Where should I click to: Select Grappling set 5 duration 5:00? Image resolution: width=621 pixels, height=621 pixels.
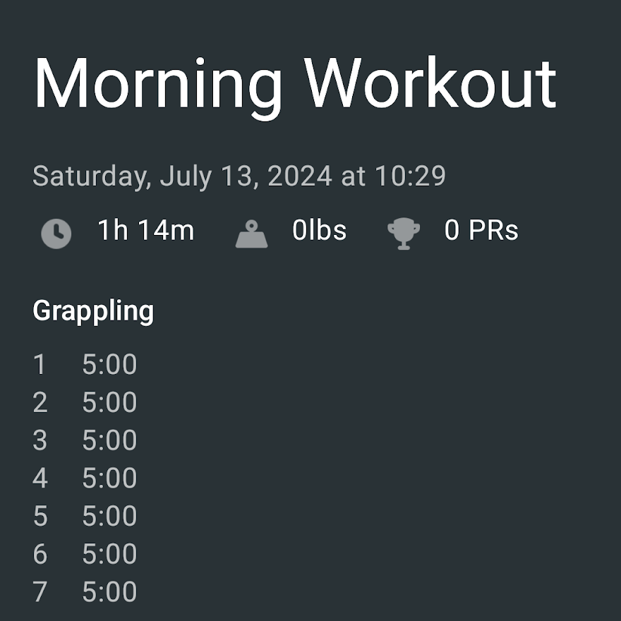(109, 516)
